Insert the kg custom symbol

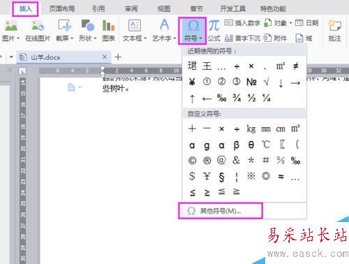click(x=251, y=129)
